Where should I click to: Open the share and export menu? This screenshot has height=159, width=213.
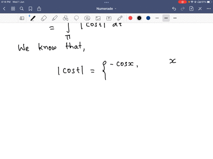coord(39,9)
